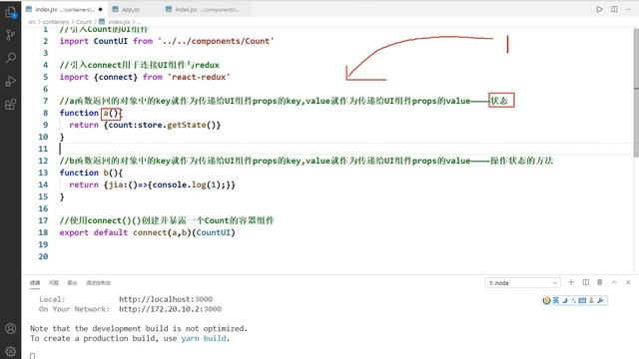Open the Run and Debug view
Screen dimensions: 639x359
(11, 81)
